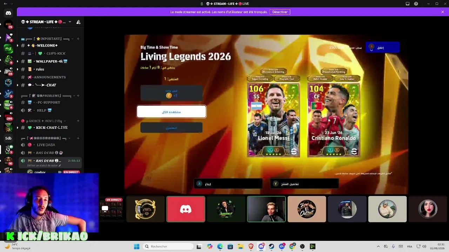449x252 pixels.
Task: Dismiss the streamer mode banner
Action: tap(443, 12)
